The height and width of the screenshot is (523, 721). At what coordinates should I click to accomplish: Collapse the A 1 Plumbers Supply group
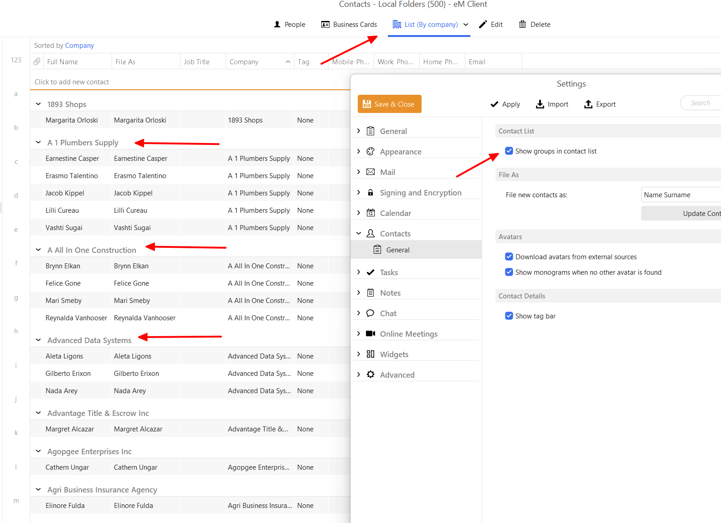pyautogui.click(x=38, y=142)
